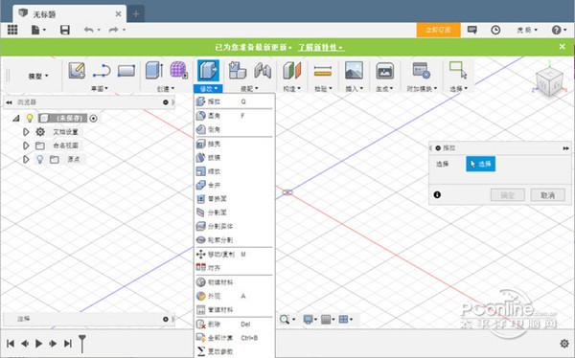Choose Move/Copy (M) in Modify menu

tap(235, 254)
